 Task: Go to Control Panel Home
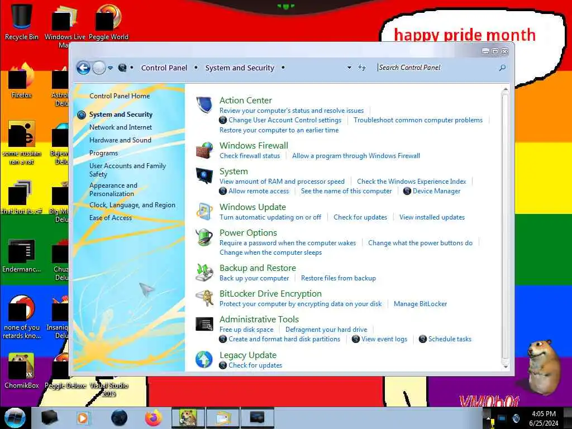pyautogui.click(x=120, y=96)
